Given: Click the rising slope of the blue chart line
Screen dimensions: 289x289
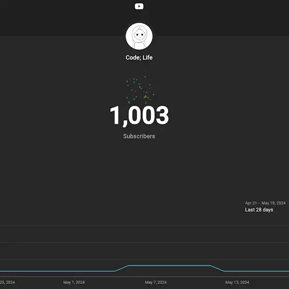Looking at the screenshot, I should [122, 268].
